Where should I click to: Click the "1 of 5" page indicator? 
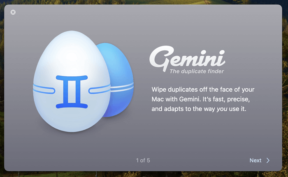click(x=143, y=160)
